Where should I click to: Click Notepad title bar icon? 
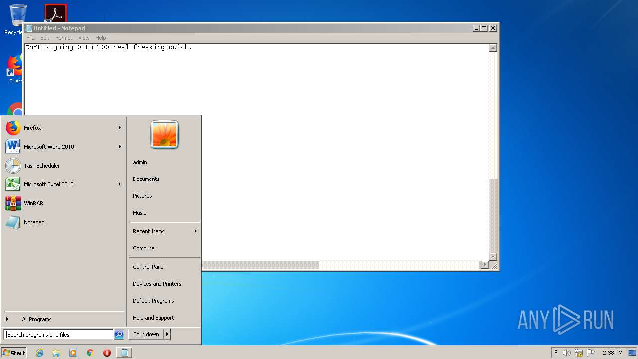click(29, 28)
